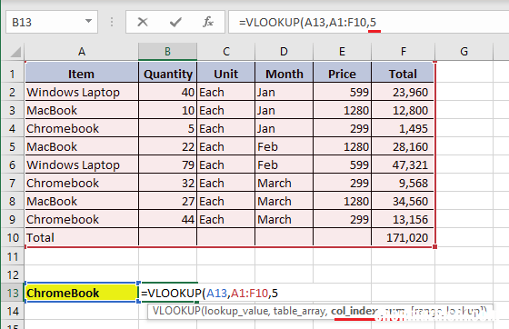The width and height of the screenshot is (509, 329).
Task: Click the Jan cell in row 2
Action: (x=284, y=92)
